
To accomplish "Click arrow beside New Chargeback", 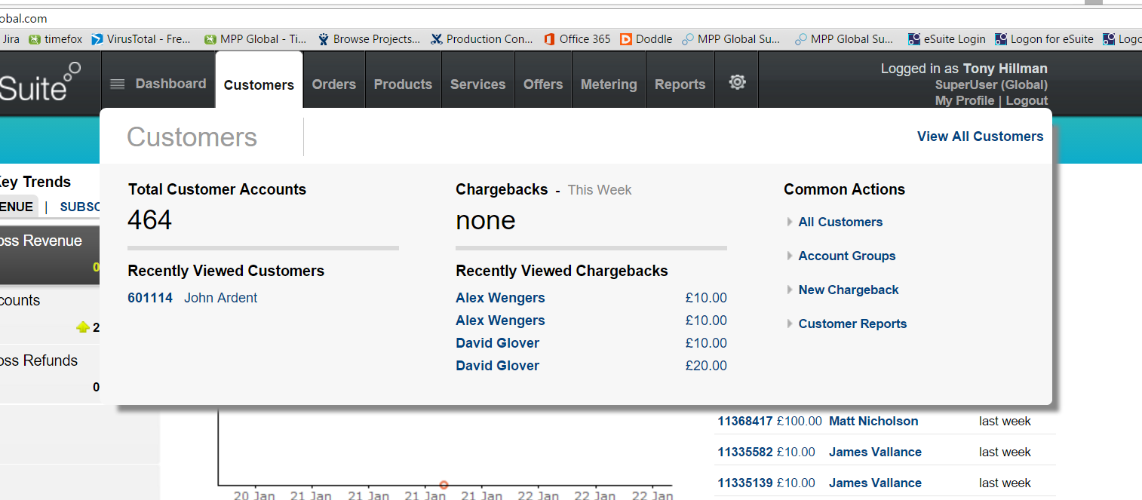I will click(x=789, y=290).
